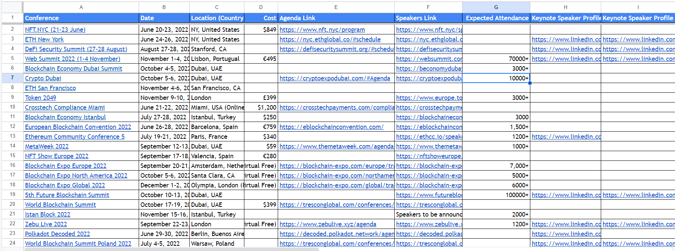The width and height of the screenshot is (675, 251).
Task: Select row 1 header
Action: click(12, 18)
